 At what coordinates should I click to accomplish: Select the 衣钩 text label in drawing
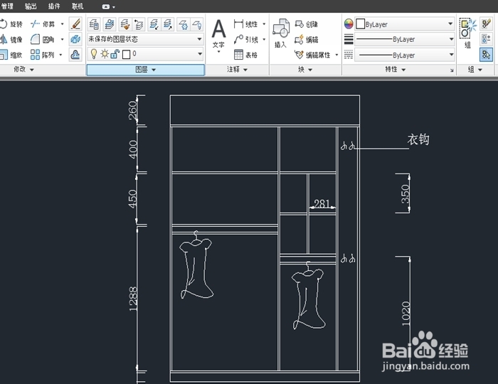pos(418,139)
